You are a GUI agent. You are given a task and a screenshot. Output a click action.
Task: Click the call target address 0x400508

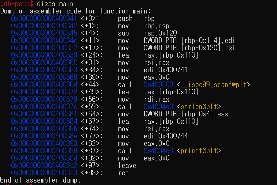point(158,85)
